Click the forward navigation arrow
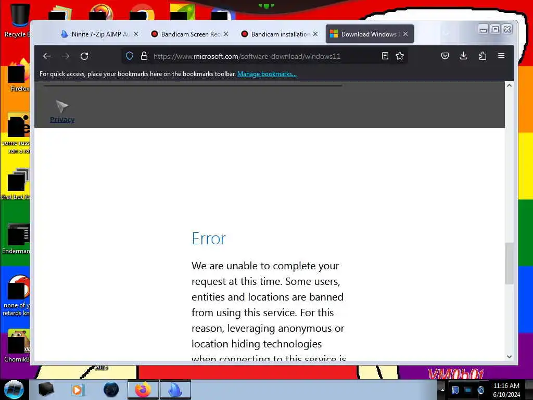Image resolution: width=533 pixels, height=400 pixels. point(66,56)
